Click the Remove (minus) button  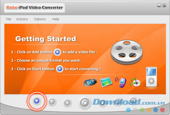coord(52,102)
